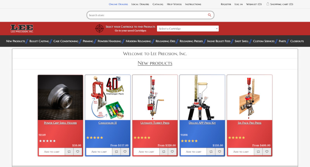Click the New Products heading link
310x167 pixels.
tap(155, 63)
